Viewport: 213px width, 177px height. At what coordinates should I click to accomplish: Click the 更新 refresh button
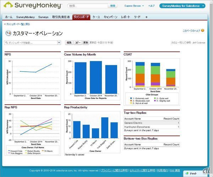click(x=86, y=43)
